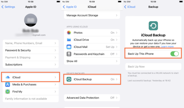Toggle the Back Up This iPhone switch
Viewport: 184px width, 108px height.
(175, 54)
